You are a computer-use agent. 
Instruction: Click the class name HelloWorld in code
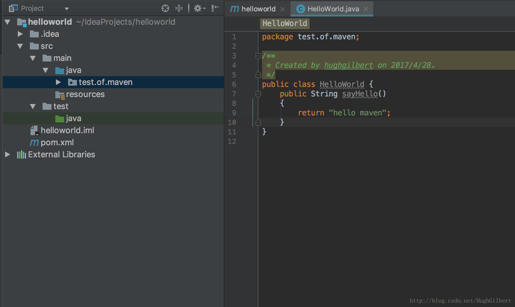click(x=342, y=84)
